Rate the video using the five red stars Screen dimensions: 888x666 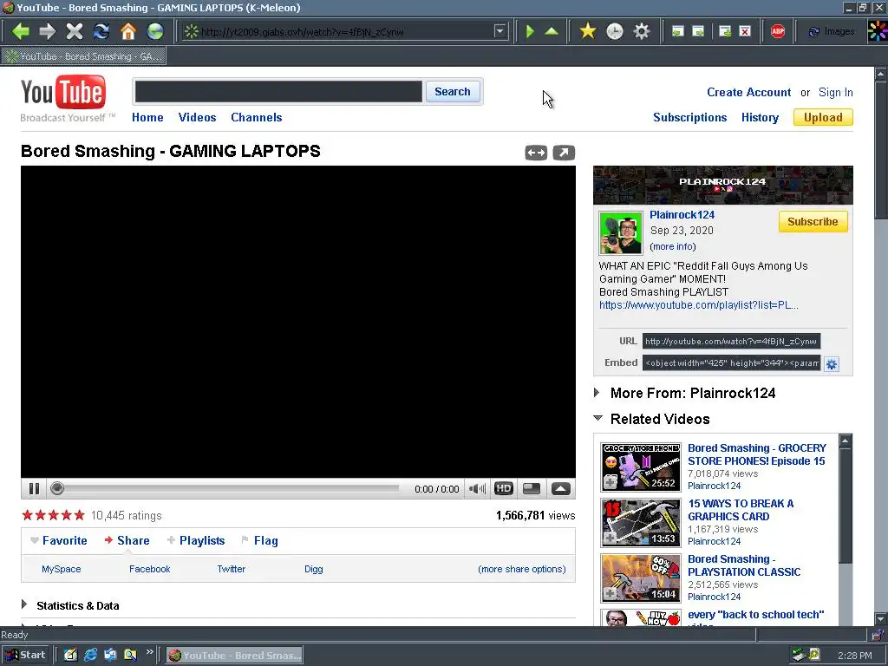(53, 515)
